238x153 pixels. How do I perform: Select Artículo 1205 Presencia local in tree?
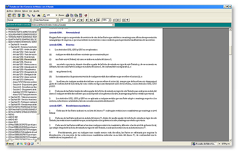coord(25,59)
